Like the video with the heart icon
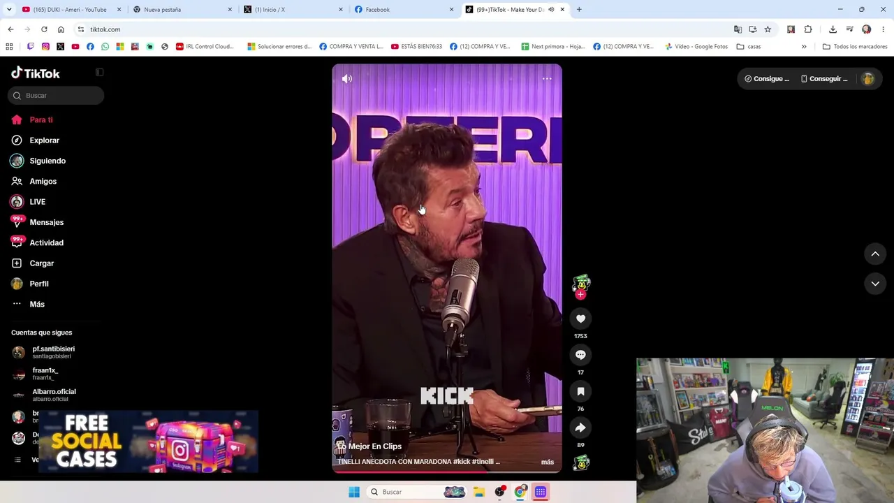The image size is (894, 503). [580, 319]
